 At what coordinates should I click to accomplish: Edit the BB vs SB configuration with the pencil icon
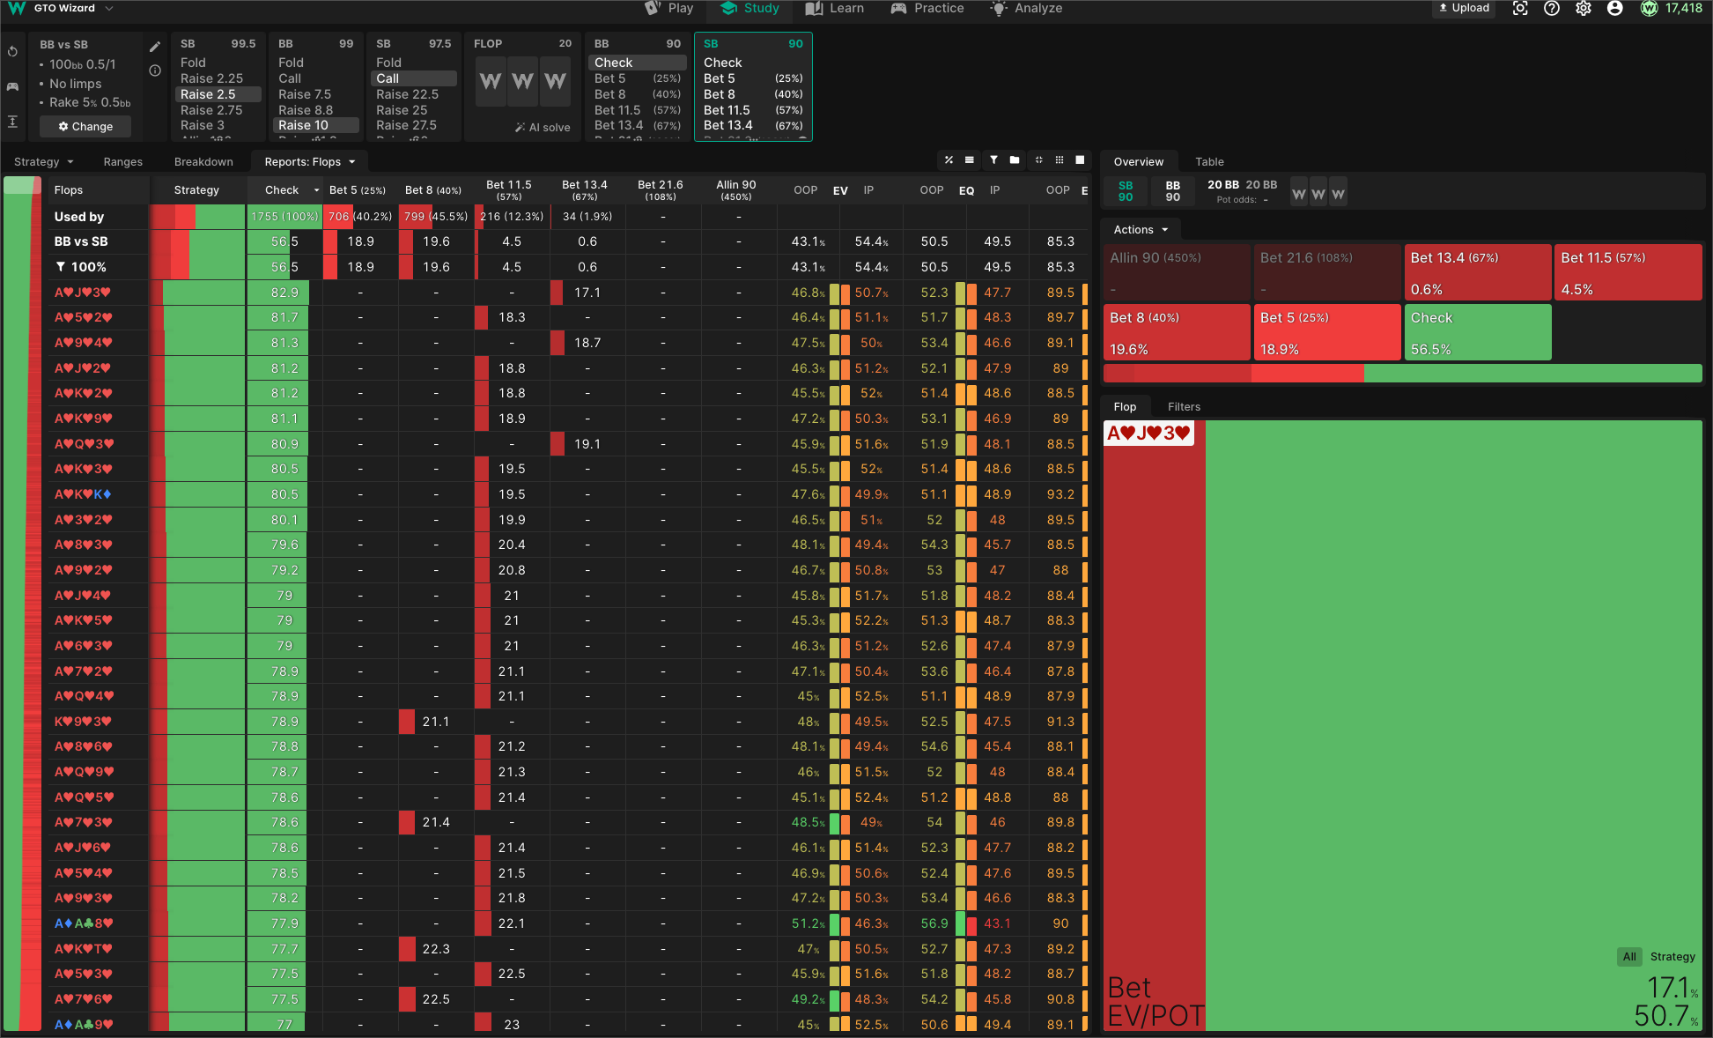[155, 45]
